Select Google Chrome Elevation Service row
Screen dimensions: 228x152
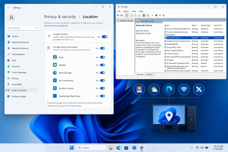click(194, 41)
